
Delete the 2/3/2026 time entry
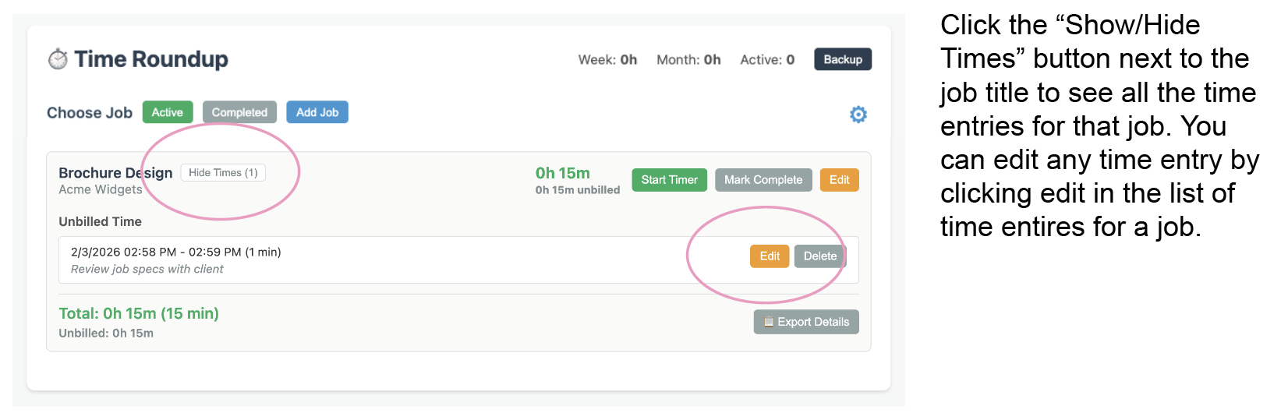[820, 256]
